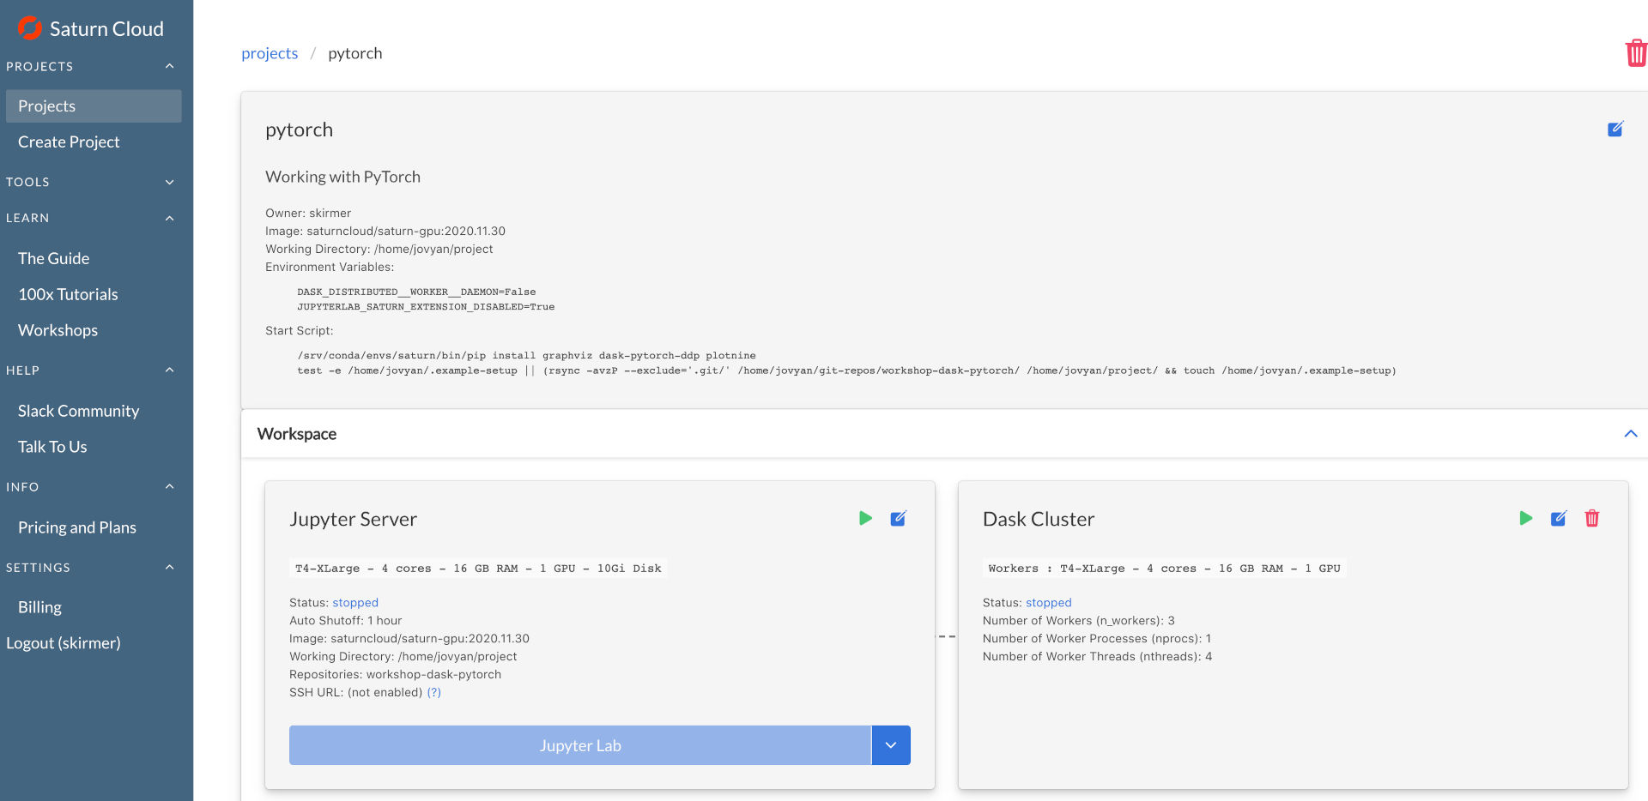Delete the pytorch project with the top trash icon
Image resolution: width=1648 pixels, height=801 pixels.
coord(1636,53)
